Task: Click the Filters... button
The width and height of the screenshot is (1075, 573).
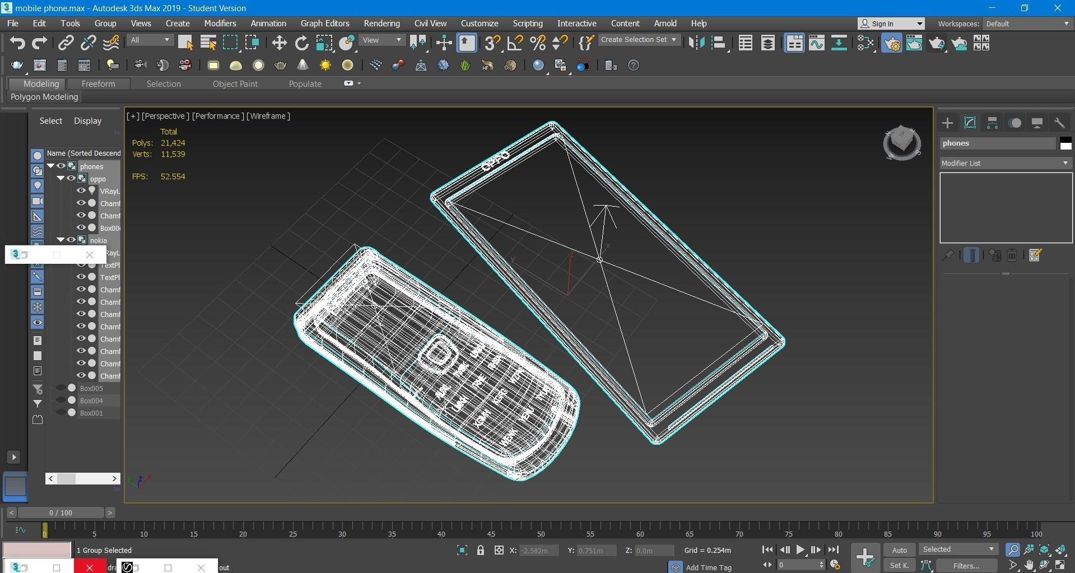Action: (x=966, y=566)
